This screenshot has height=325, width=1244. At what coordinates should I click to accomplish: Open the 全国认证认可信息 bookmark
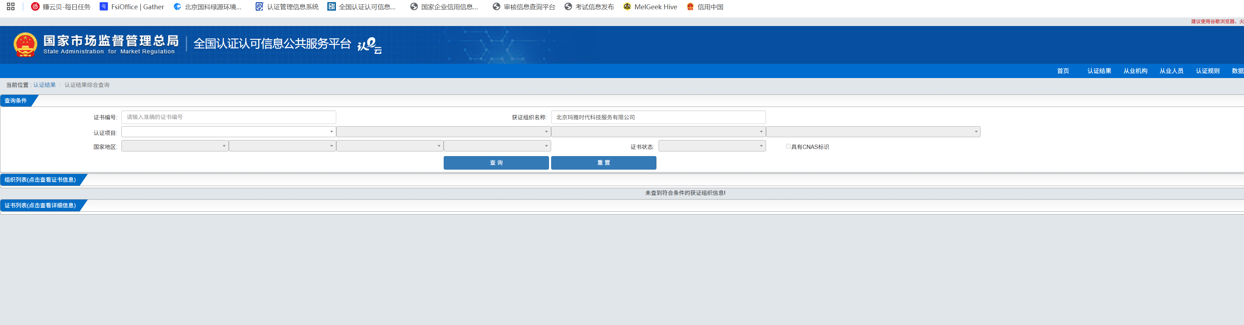(x=362, y=7)
